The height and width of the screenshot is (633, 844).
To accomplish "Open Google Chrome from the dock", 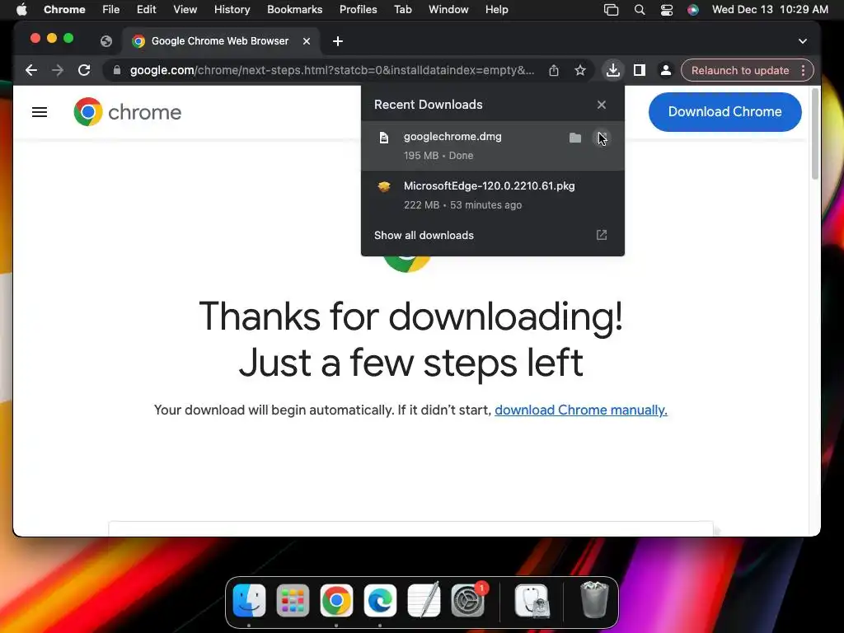I will click(336, 600).
